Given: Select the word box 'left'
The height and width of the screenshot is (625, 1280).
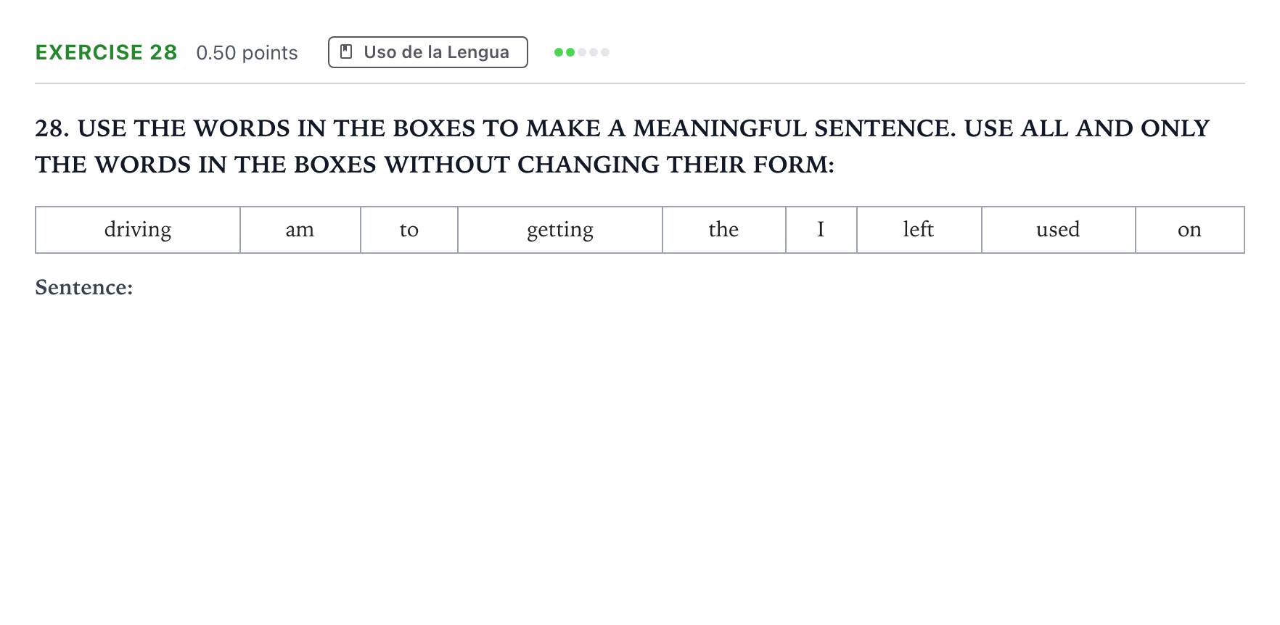Looking at the screenshot, I should pyautogui.click(x=919, y=230).
